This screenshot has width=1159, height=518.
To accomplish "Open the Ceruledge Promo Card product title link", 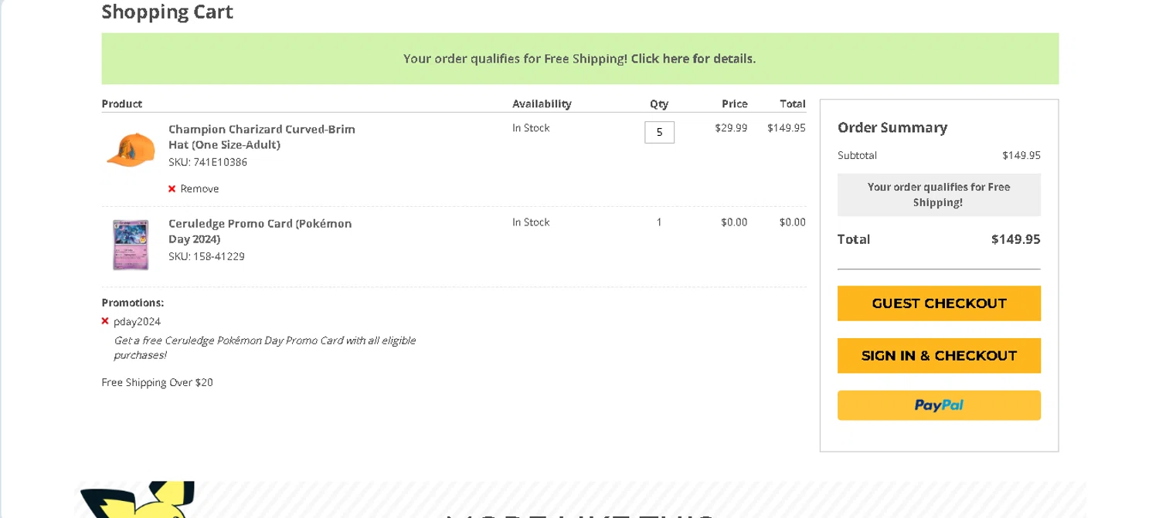I will click(260, 231).
